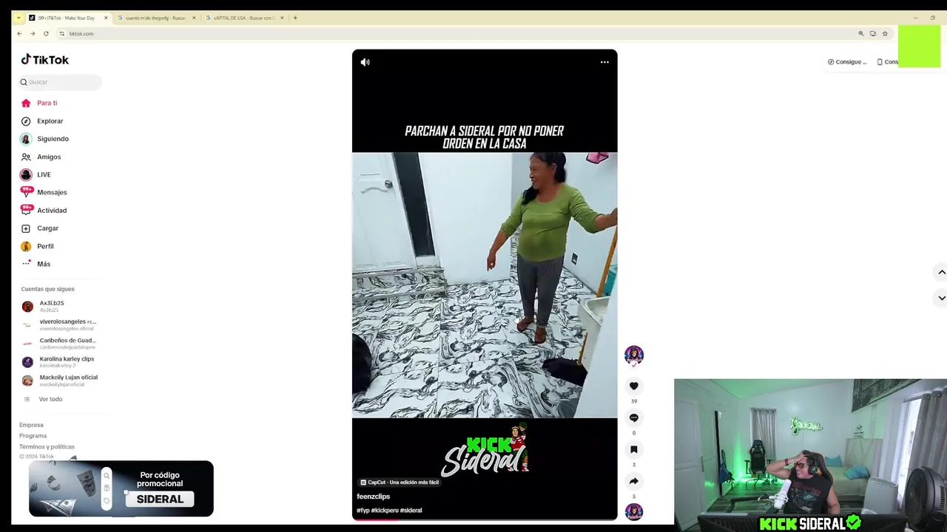The width and height of the screenshot is (947, 532).
Task: Open the creator avatar above the heart
Action: tap(634, 355)
